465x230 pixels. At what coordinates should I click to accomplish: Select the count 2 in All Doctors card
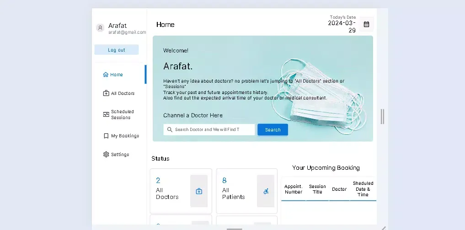[x=158, y=180]
